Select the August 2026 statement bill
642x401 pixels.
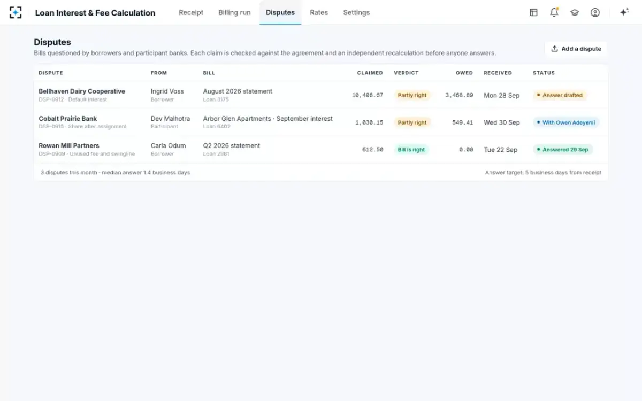pos(238,91)
